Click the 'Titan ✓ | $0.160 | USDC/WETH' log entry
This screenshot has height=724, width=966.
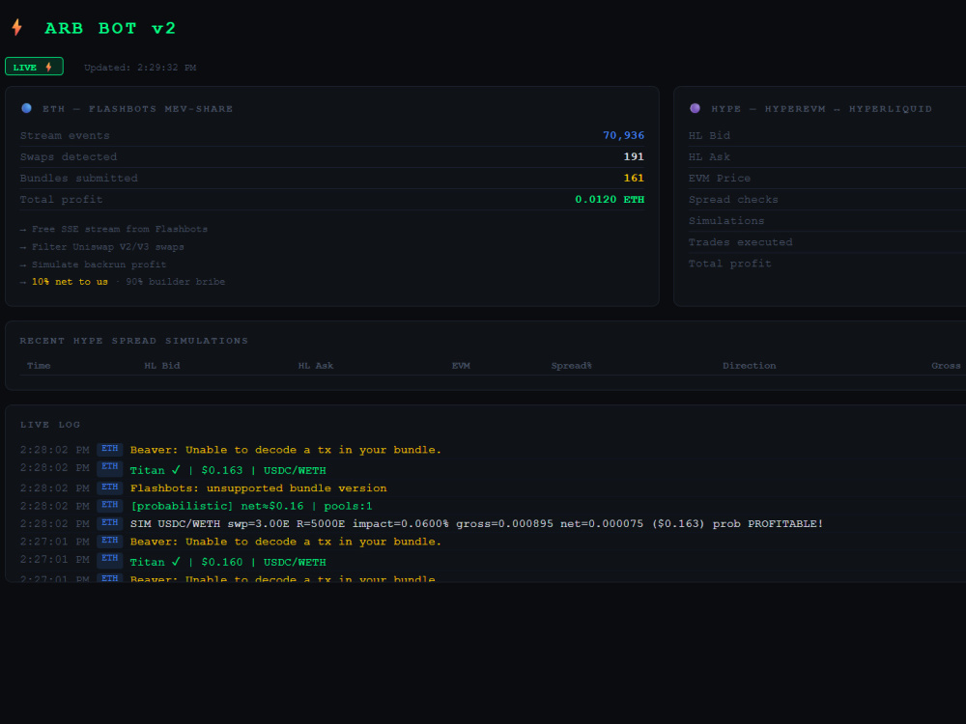(x=228, y=562)
